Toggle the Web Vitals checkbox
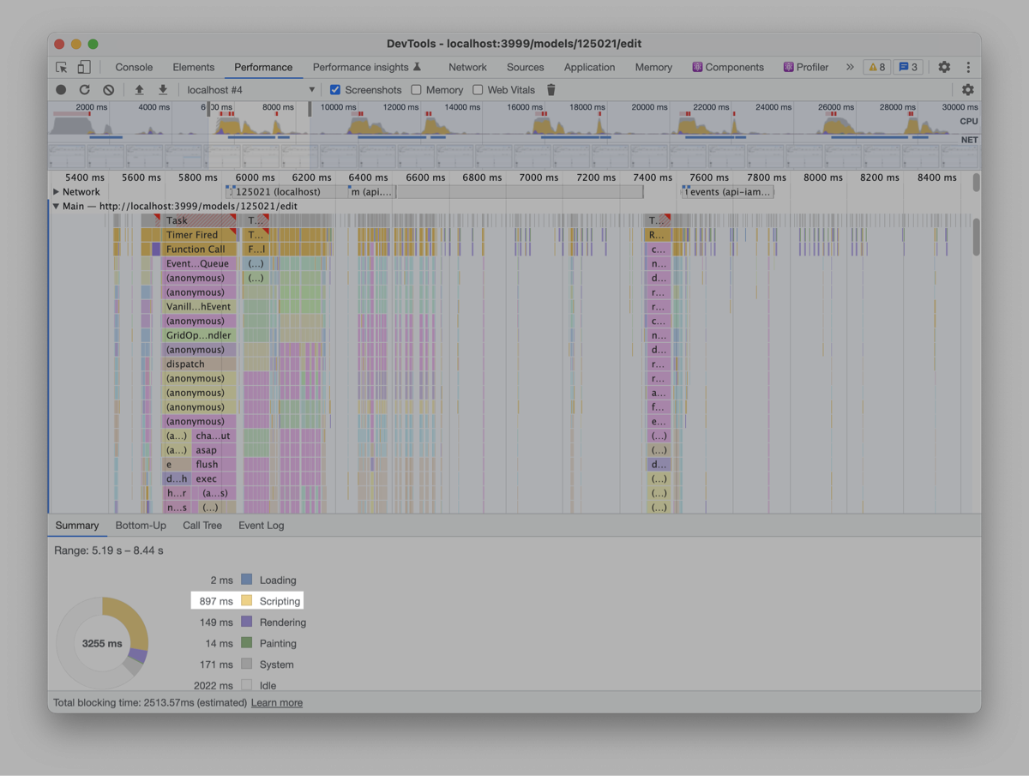Viewport: 1029px width, 776px height. pyautogui.click(x=478, y=89)
